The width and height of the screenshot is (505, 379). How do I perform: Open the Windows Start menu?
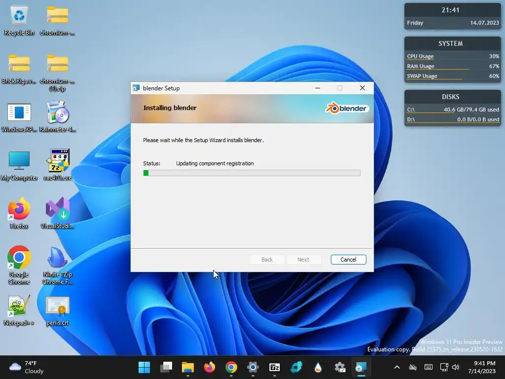[144, 367]
